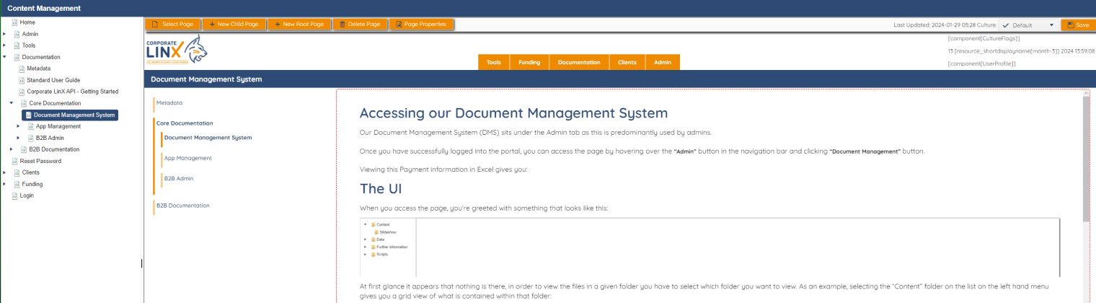Click the content area vertical scrollbar

[1086, 159]
